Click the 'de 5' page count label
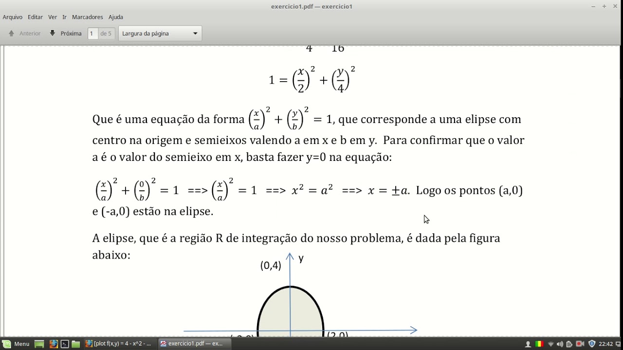This screenshot has width=623, height=350. 106,34
